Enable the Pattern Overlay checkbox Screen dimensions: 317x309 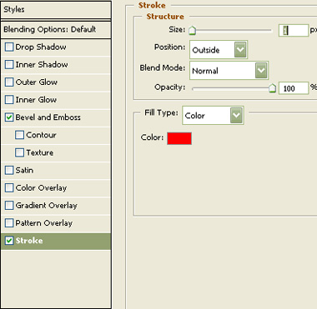pyautogui.click(x=9, y=222)
